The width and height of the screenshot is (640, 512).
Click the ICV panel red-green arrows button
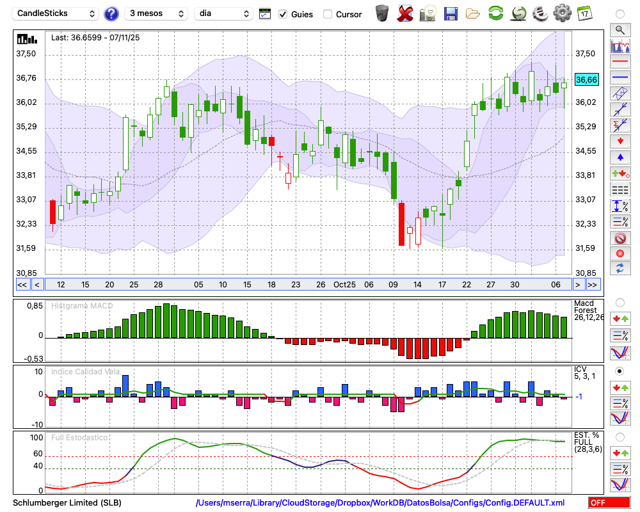point(620,387)
